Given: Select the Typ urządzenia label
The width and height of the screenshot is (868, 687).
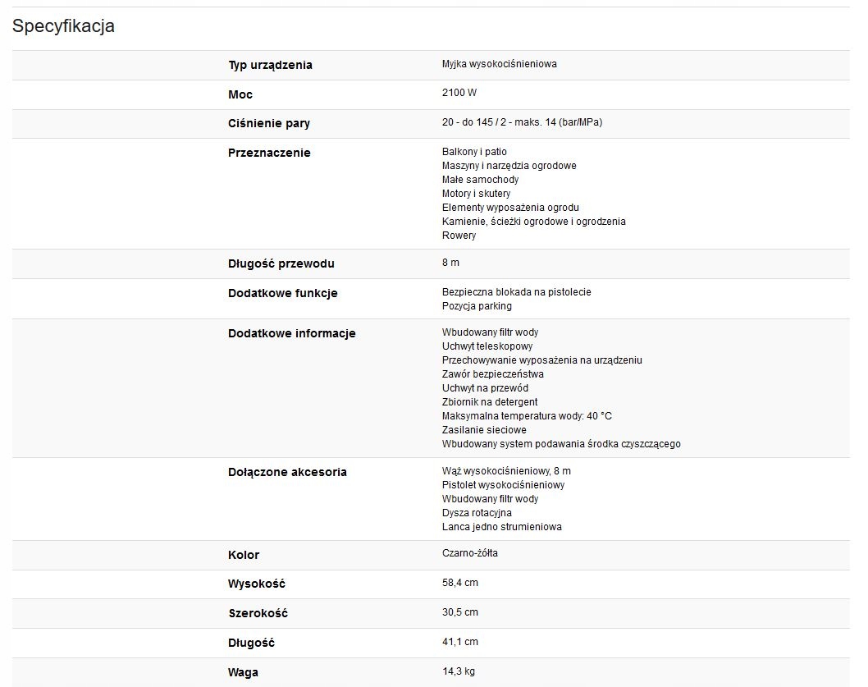Looking at the screenshot, I should pyautogui.click(x=270, y=65).
